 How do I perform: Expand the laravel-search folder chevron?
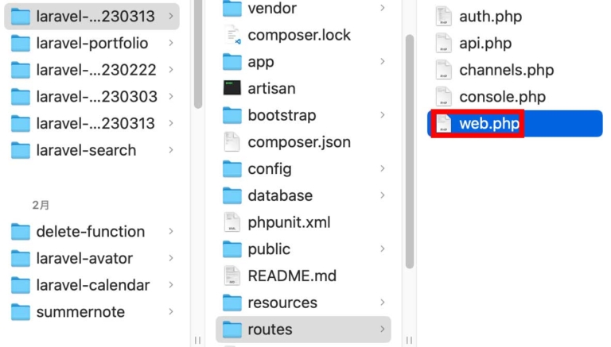click(x=171, y=150)
